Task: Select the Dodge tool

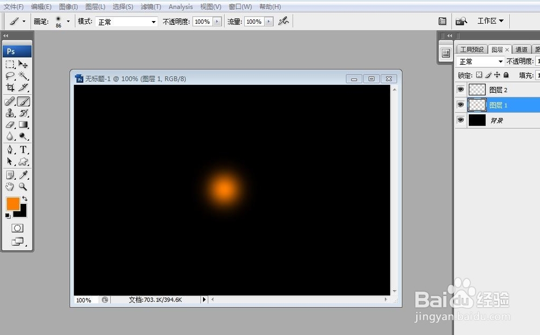Action: [x=23, y=136]
